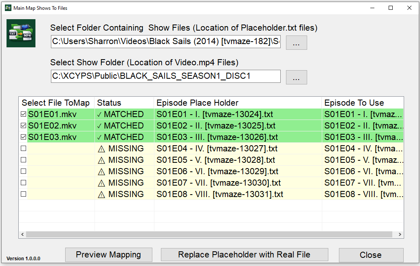
Task: Click the placeholder files folder path field
Action: pos(166,42)
